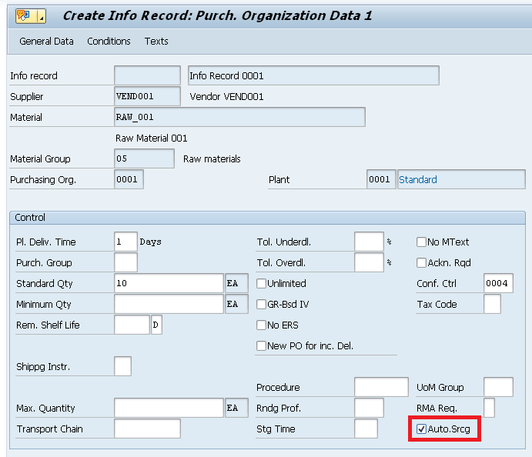Screen dimensions: 532x457
Task: Click the Material field RAW_001
Action: coord(239,117)
